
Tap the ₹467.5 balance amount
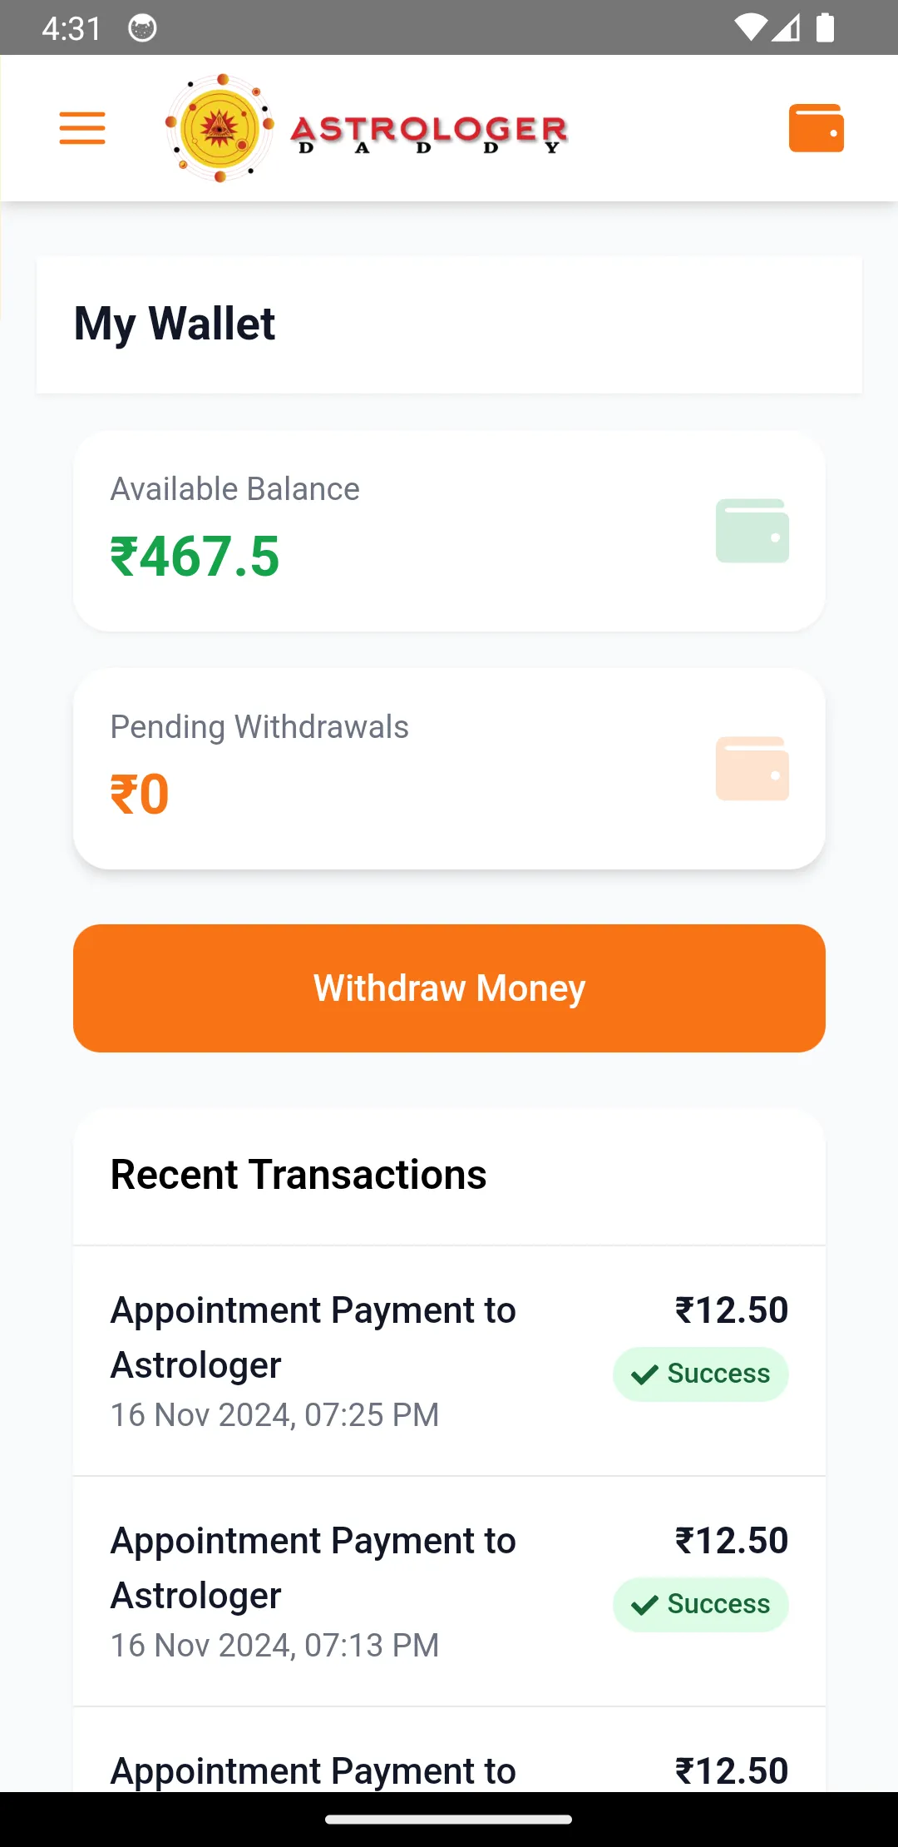coord(195,556)
